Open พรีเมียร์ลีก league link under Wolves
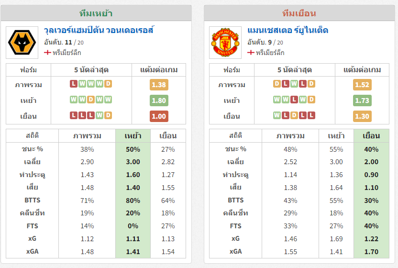 pos(67,53)
